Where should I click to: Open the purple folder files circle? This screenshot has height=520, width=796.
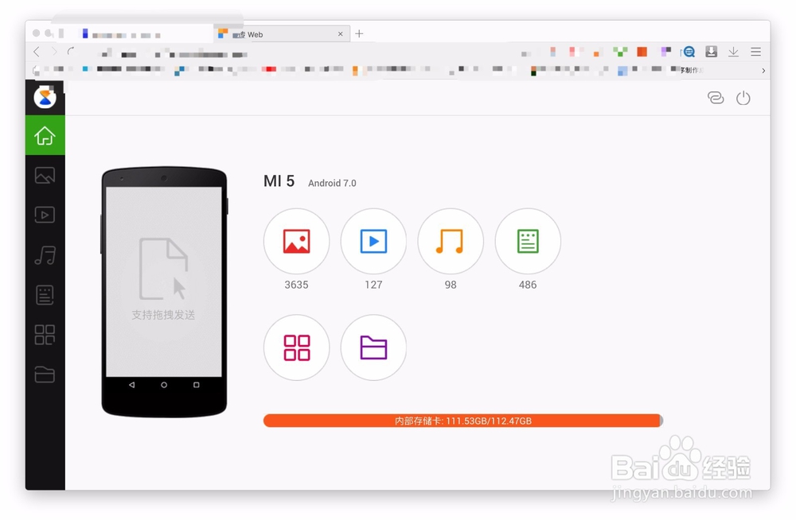(373, 347)
